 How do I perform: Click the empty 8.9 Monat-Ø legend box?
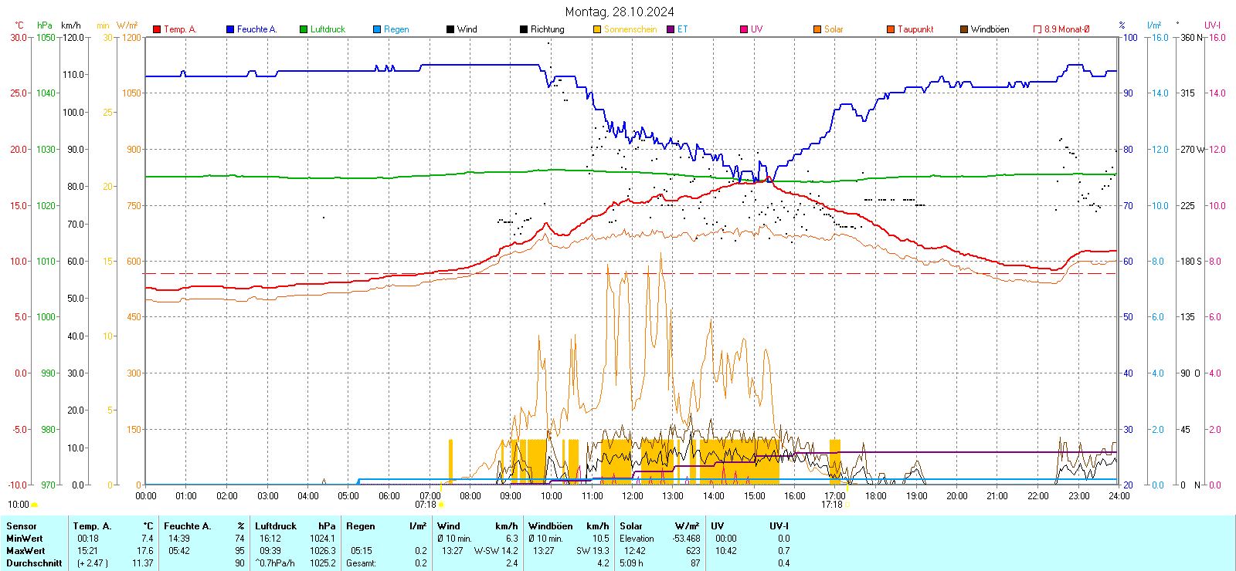click(1037, 29)
